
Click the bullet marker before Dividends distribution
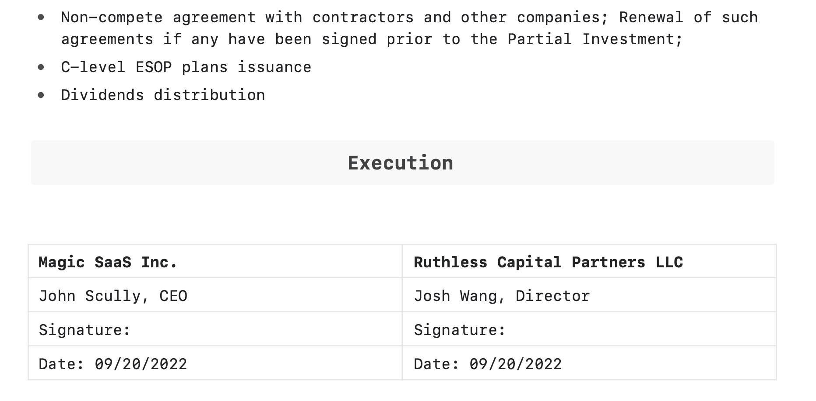[41, 95]
